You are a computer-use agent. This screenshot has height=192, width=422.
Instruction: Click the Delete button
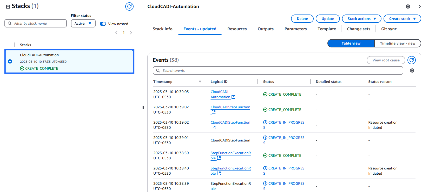point(302,19)
